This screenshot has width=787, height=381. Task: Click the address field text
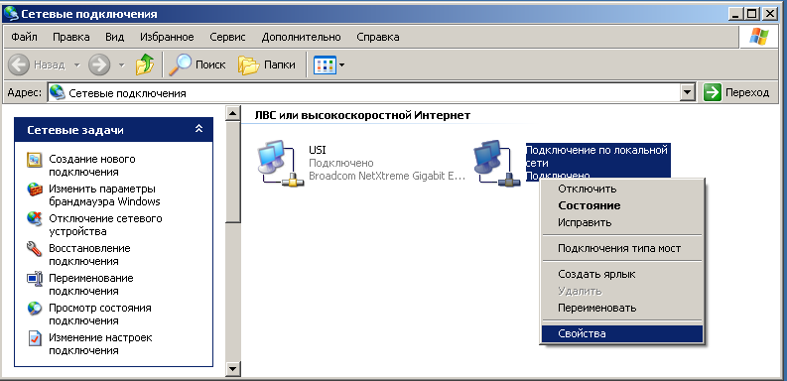pyautogui.click(x=127, y=93)
